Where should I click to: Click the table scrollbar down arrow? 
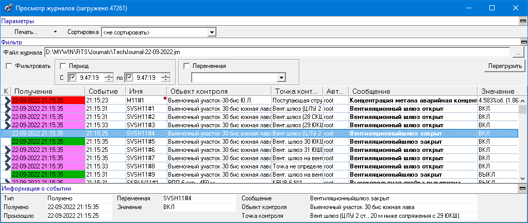[523, 178]
